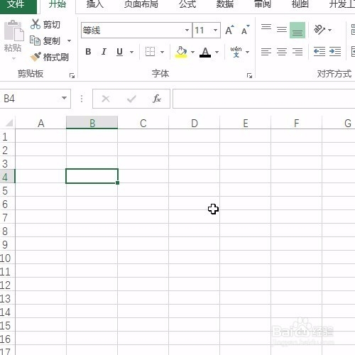
Task: Open the Copy dropdown arrow
Action: [69, 41]
